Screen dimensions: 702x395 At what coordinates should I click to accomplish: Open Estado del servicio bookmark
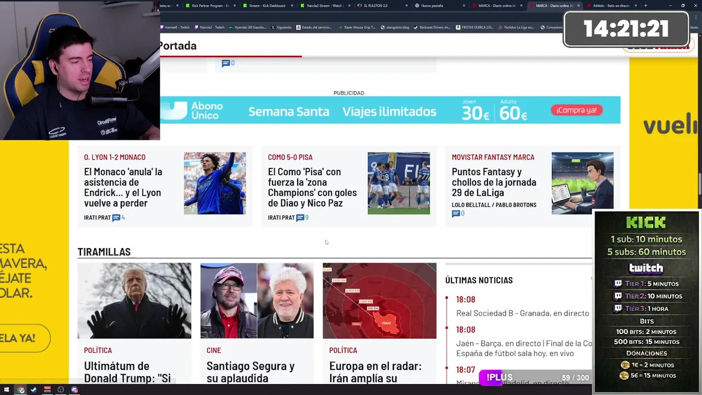point(314,27)
